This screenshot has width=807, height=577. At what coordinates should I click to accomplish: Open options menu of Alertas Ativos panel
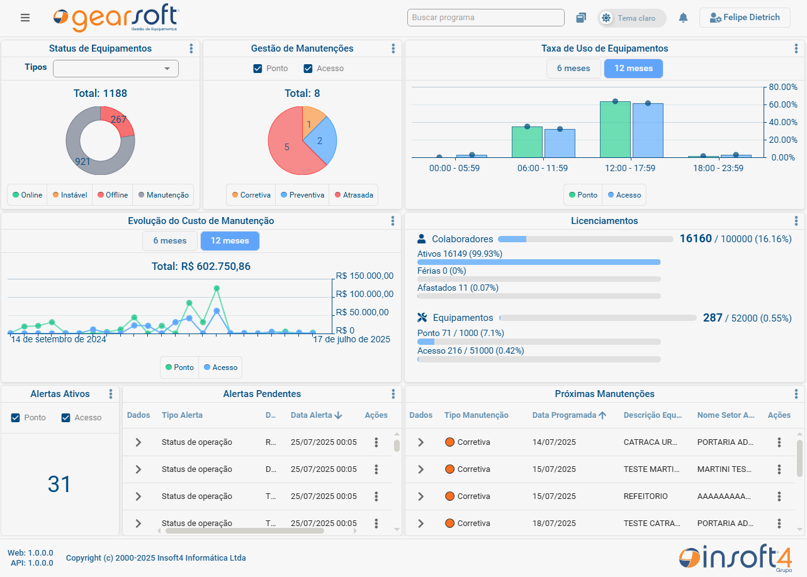coord(111,394)
